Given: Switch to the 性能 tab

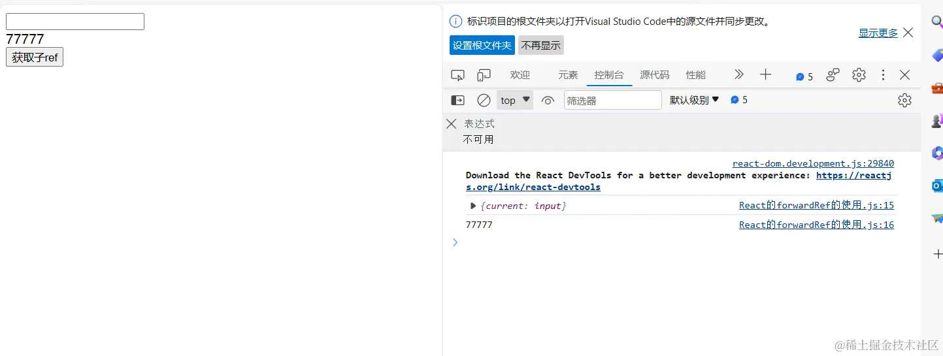Looking at the screenshot, I should [696, 75].
